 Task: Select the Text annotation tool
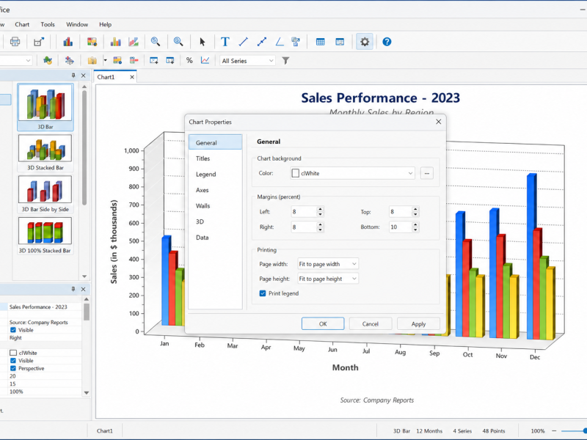225,42
